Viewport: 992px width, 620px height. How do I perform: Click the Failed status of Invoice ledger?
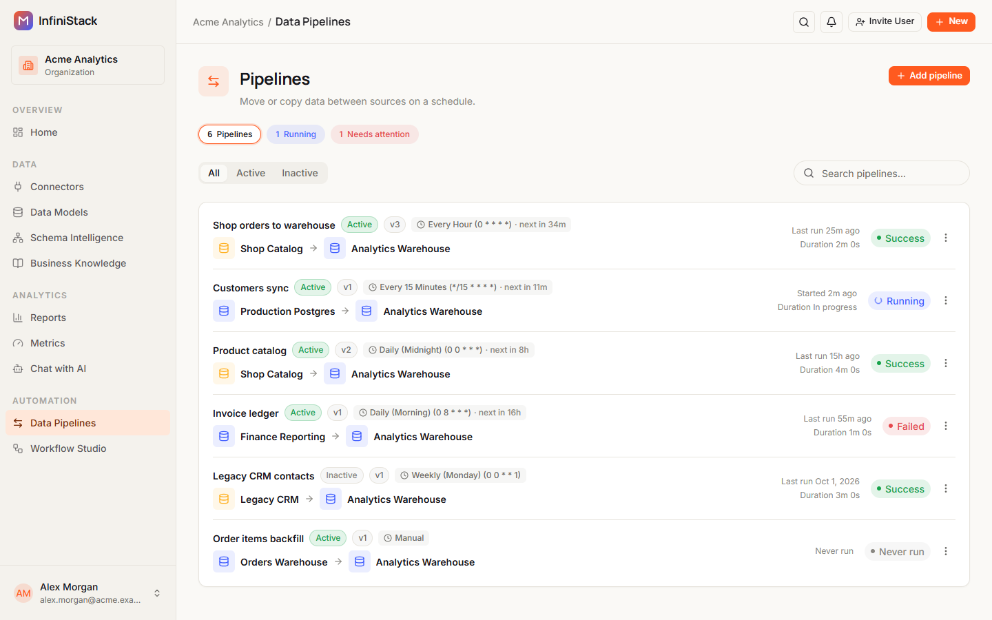tap(907, 426)
